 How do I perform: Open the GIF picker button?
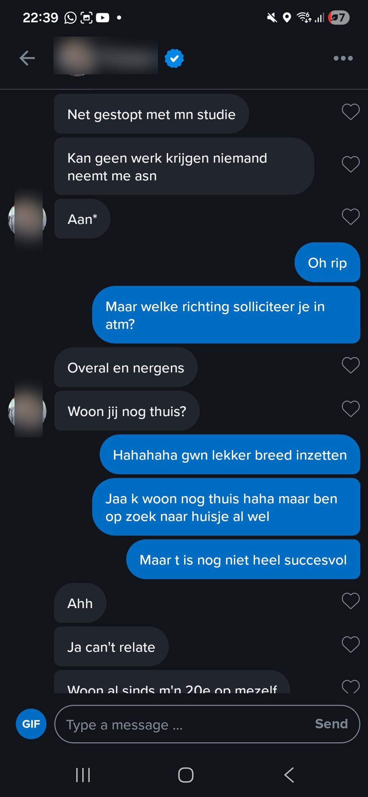31,724
